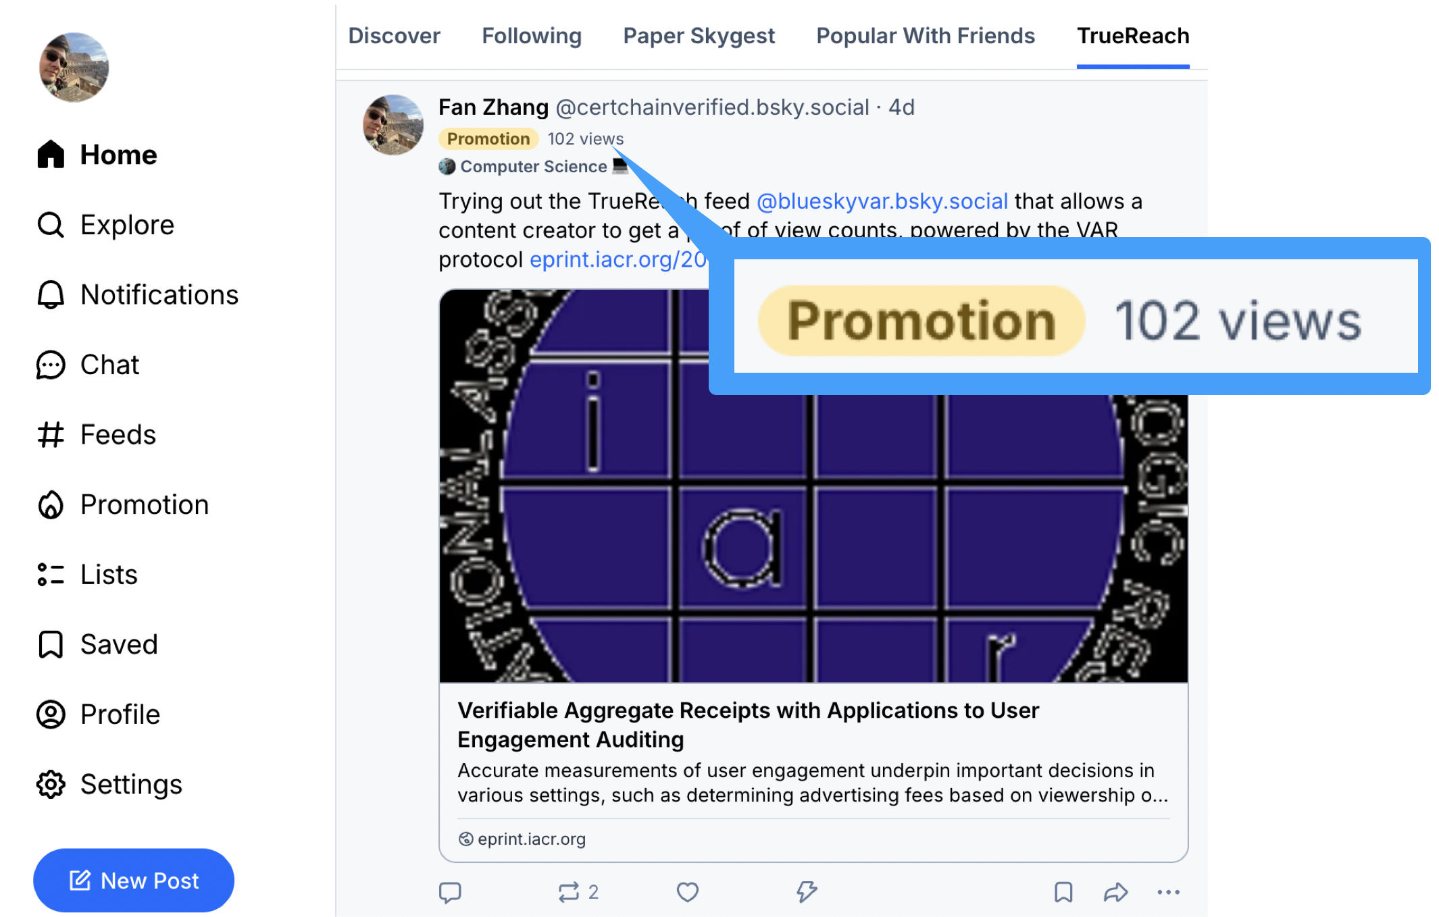The height and width of the screenshot is (917, 1439).
Task: Open more options on the post
Action: coord(1168,892)
